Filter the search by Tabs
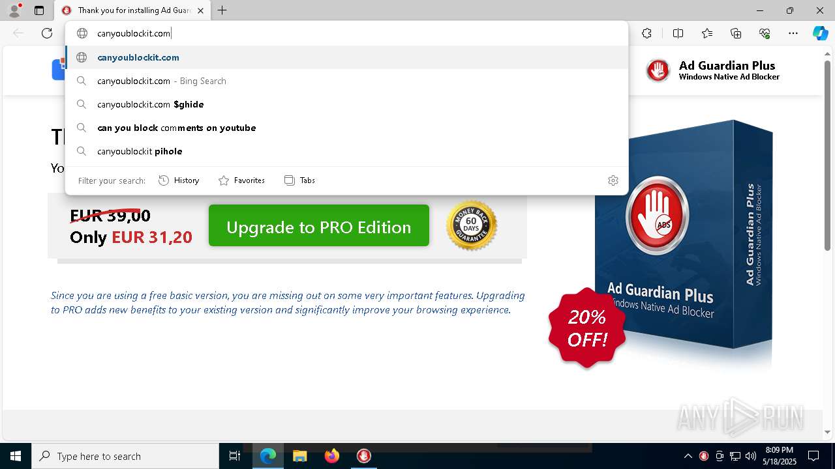 click(299, 180)
